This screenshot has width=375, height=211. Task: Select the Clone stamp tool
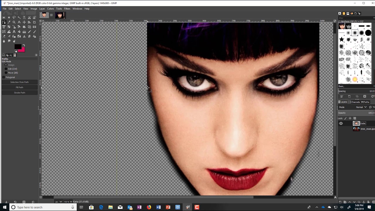pos(24,36)
